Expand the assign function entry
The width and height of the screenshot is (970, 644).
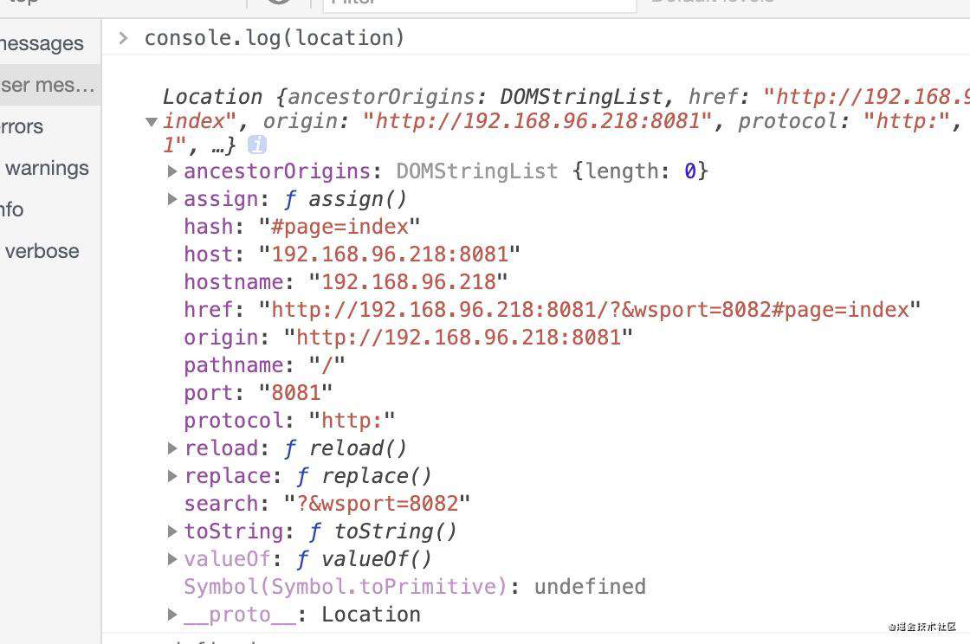pos(172,199)
